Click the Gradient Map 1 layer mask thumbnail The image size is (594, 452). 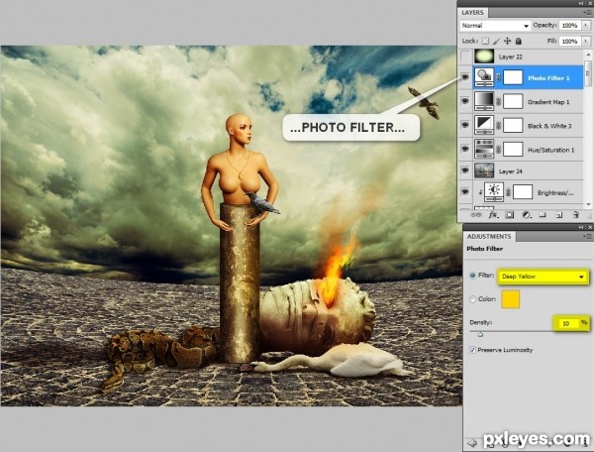point(513,101)
